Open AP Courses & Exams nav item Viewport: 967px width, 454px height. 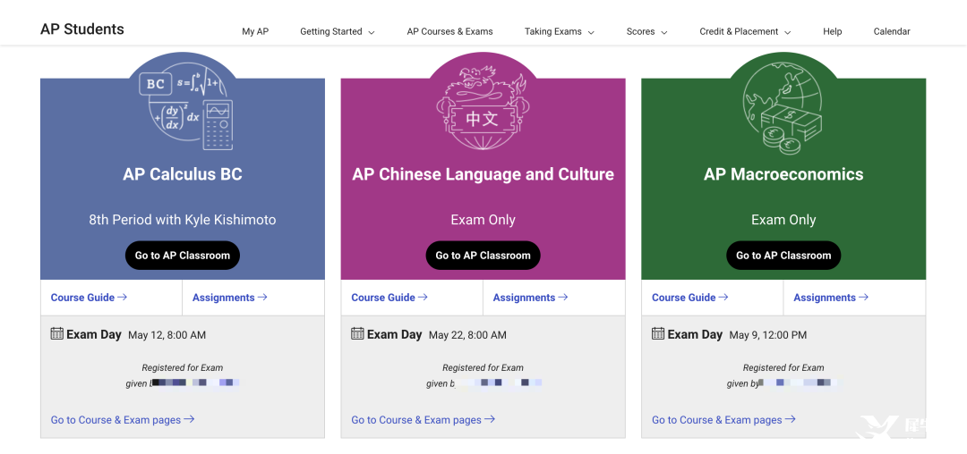(x=449, y=31)
